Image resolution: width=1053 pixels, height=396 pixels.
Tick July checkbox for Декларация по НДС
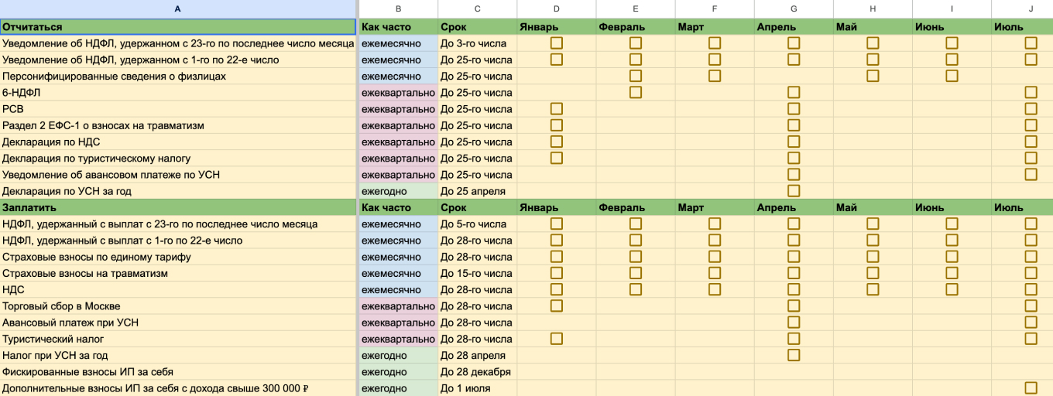click(x=1031, y=142)
